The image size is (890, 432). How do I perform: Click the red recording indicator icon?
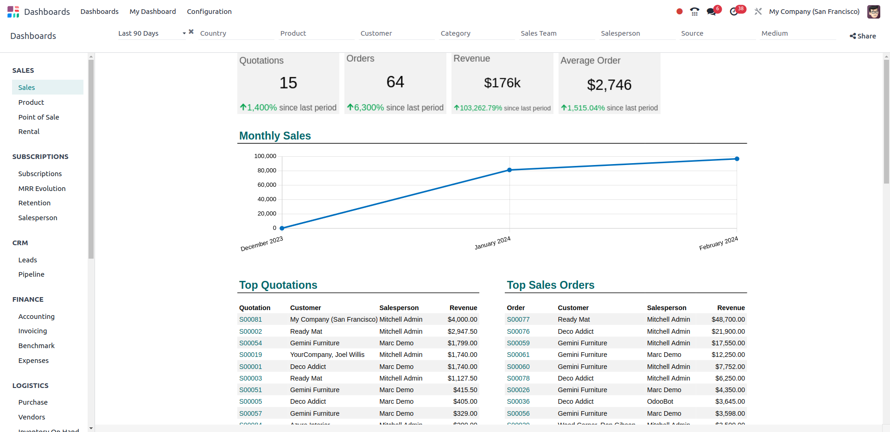(680, 12)
